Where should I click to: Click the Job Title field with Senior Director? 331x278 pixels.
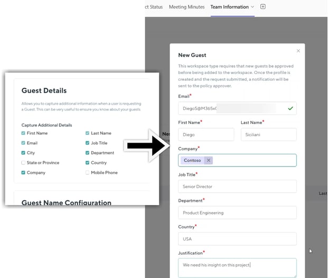pyautogui.click(x=237, y=187)
